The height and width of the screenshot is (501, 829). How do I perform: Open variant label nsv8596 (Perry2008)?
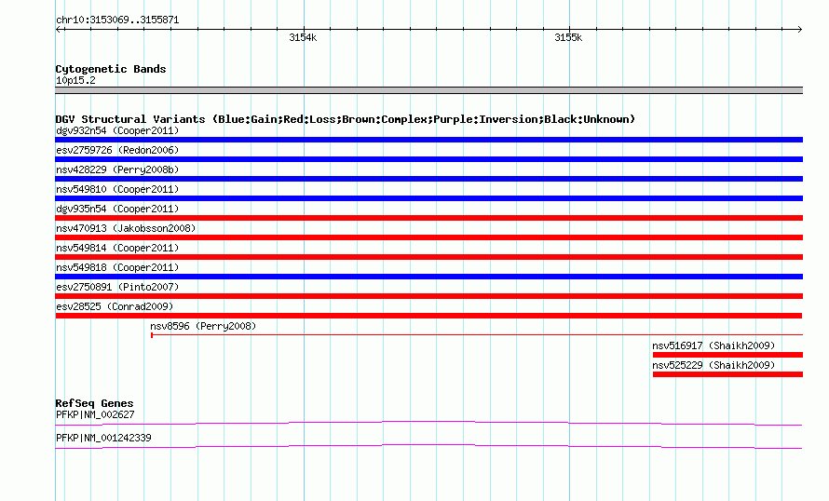tap(203, 326)
